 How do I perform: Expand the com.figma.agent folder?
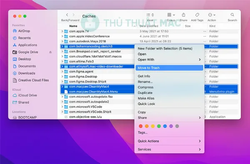coord(62,71)
